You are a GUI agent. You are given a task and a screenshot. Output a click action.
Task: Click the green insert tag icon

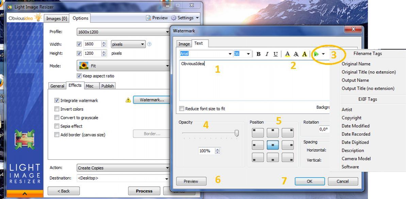(316, 54)
